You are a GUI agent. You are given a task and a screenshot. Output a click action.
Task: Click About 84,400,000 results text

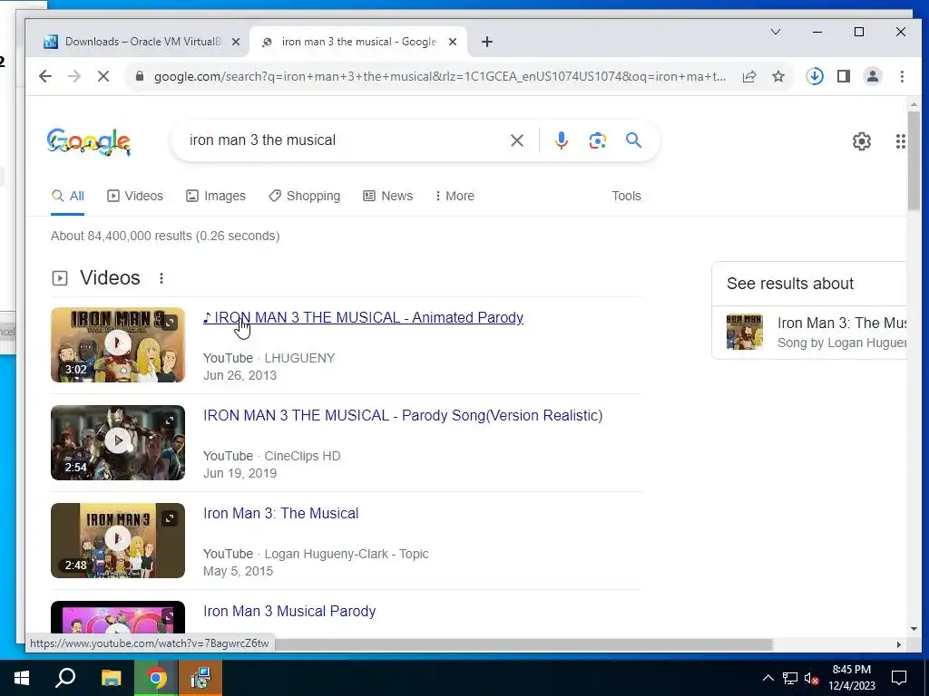(165, 237)
